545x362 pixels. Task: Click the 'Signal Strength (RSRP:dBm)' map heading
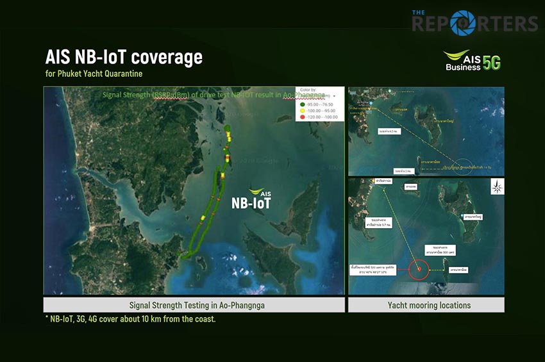[x=214, y=94]
